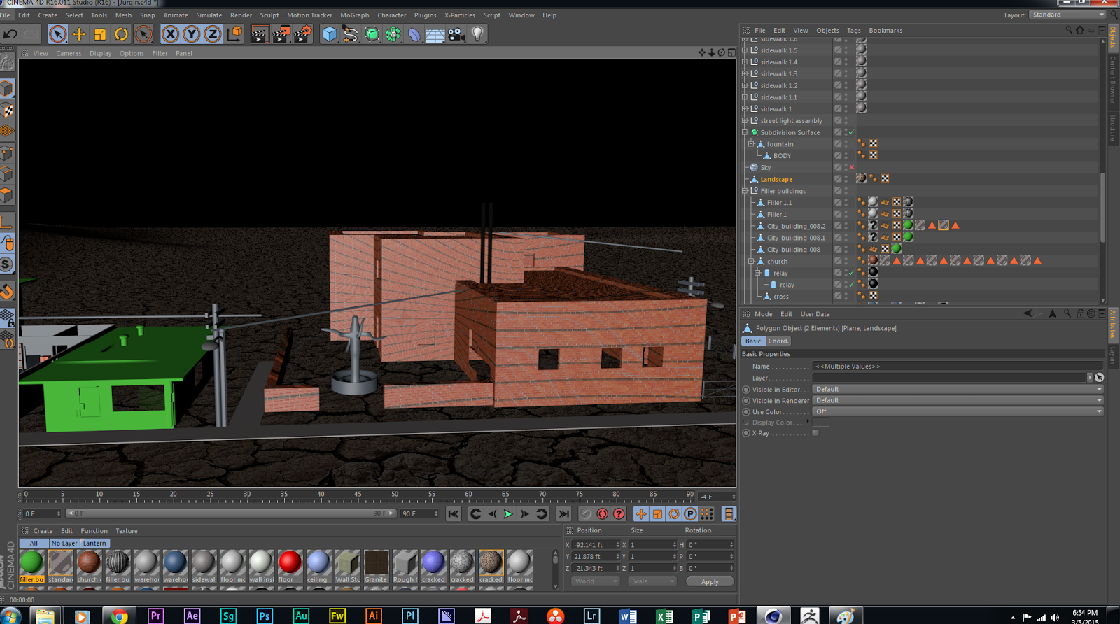Click the Undo arrow in the top toolbar
Image resolution: width=1120 pixels, height=624 pixels.
click(x=10, y=34)
